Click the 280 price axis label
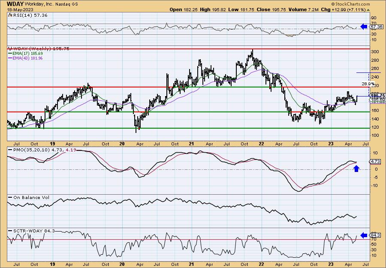The width and height of the screenshot is (386, 268). pyautogui.click(x=376, y=60)
